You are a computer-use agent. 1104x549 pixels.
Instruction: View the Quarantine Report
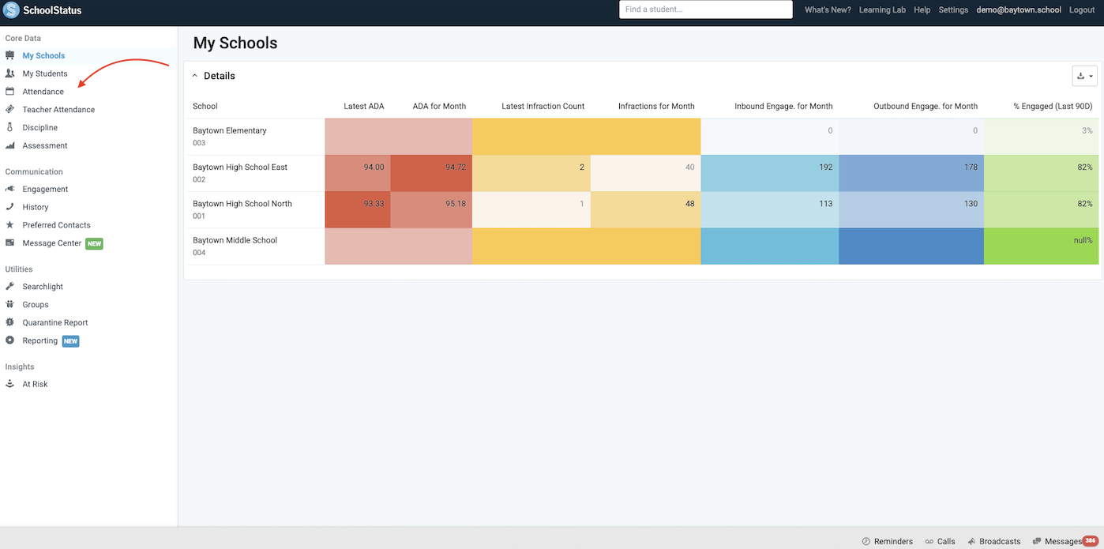point(55,322)
